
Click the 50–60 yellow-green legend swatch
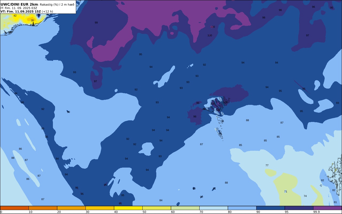[157, 208]
